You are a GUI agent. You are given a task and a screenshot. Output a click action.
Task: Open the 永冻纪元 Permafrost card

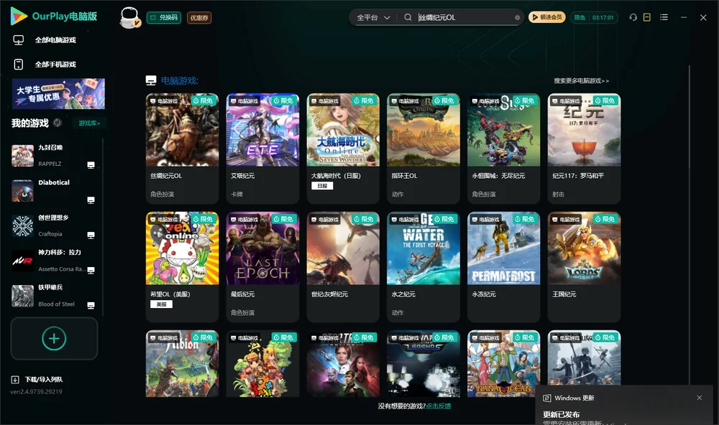tap(503, 267)
